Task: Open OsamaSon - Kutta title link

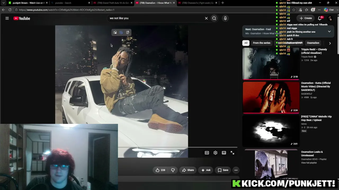Action: (x=316, y=87)
